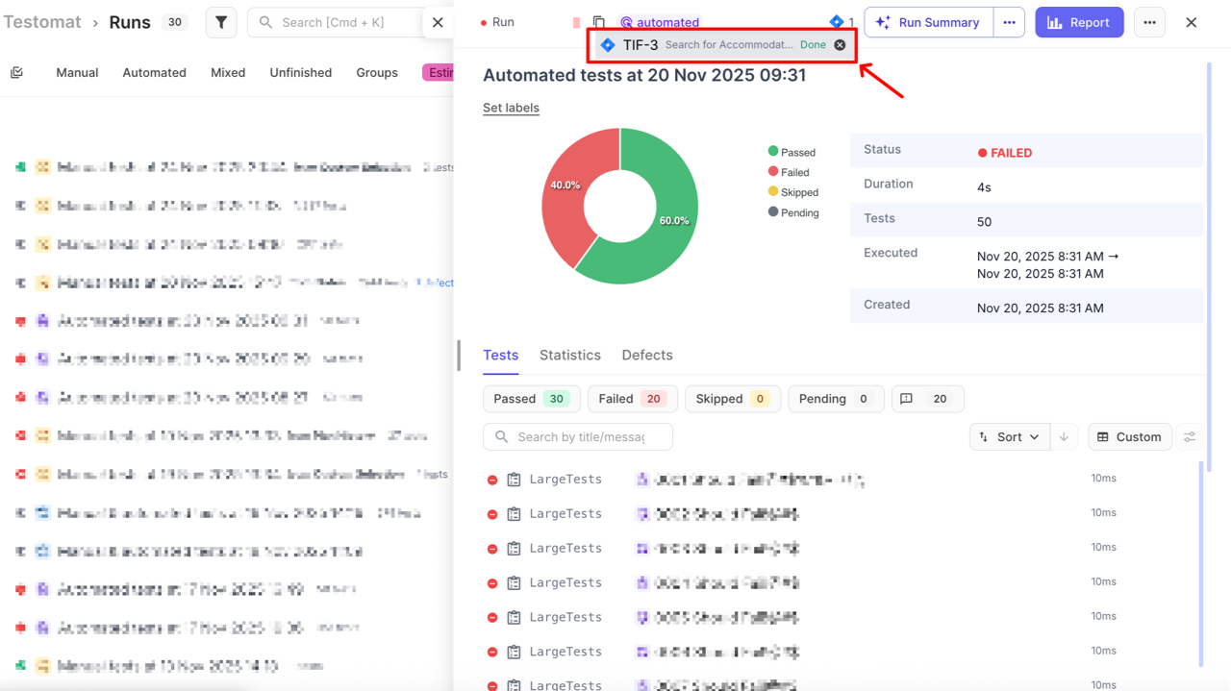Toggle the Failed 20 filter chip
Screen dimensions: 1231x691
pyautogui.click(x=632, y=399)
